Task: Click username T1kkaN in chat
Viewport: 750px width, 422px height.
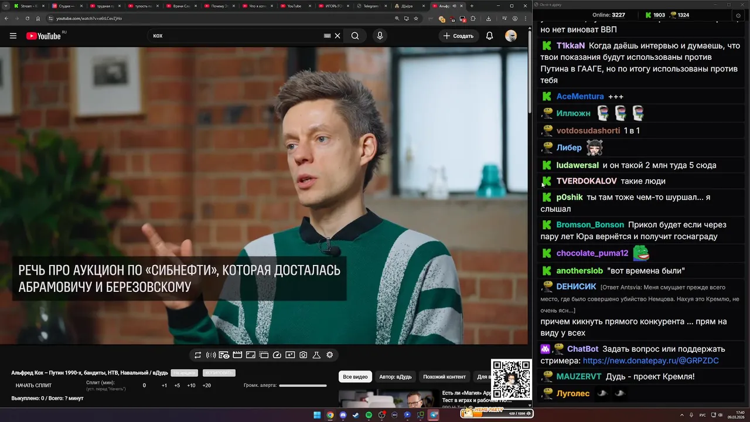Action: tap(570, 46)
